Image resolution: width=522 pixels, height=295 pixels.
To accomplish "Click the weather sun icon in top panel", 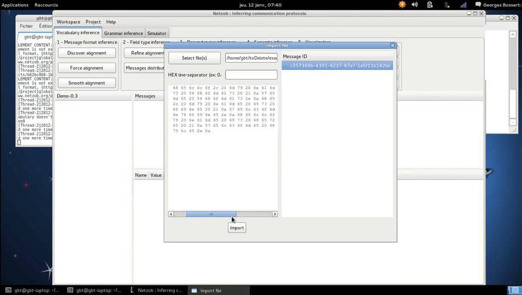I will point(402,5).
